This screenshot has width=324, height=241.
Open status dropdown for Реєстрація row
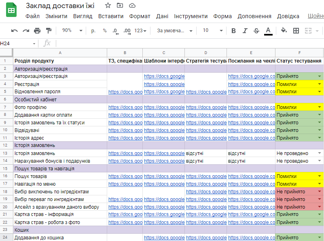click(x=320, y=84)
